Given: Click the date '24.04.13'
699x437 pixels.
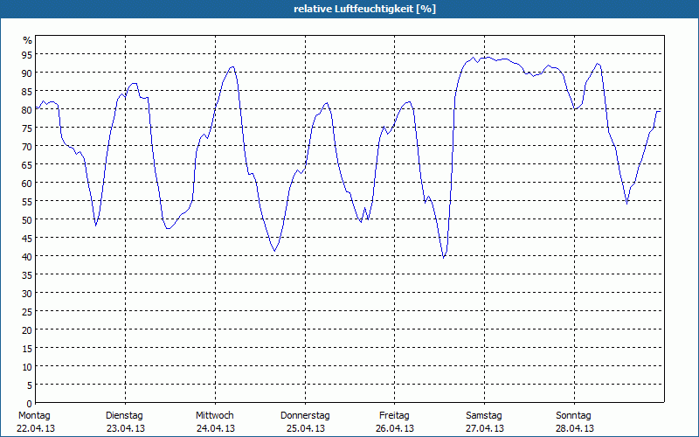Looking at the screenshot, I should coord(216,428).
